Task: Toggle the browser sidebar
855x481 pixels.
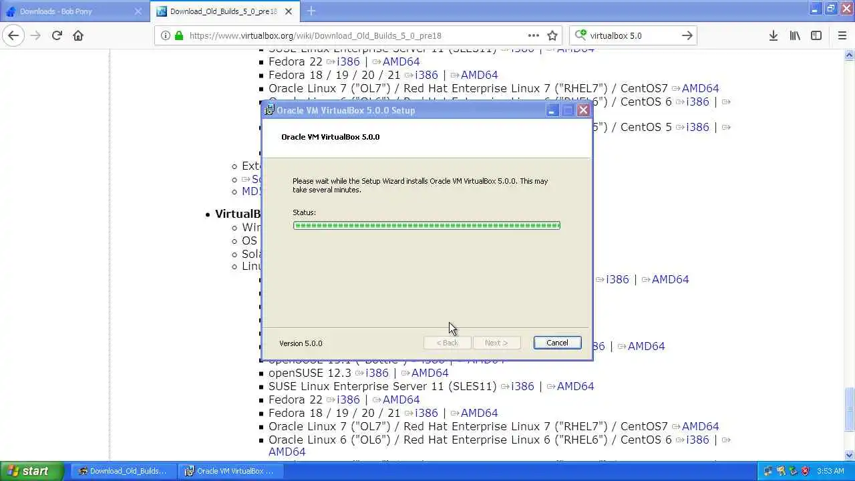Action: (816, 35)
